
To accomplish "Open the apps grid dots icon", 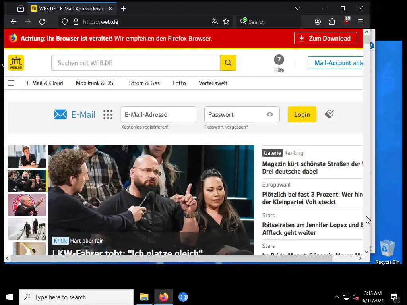I will click(108, 114).
